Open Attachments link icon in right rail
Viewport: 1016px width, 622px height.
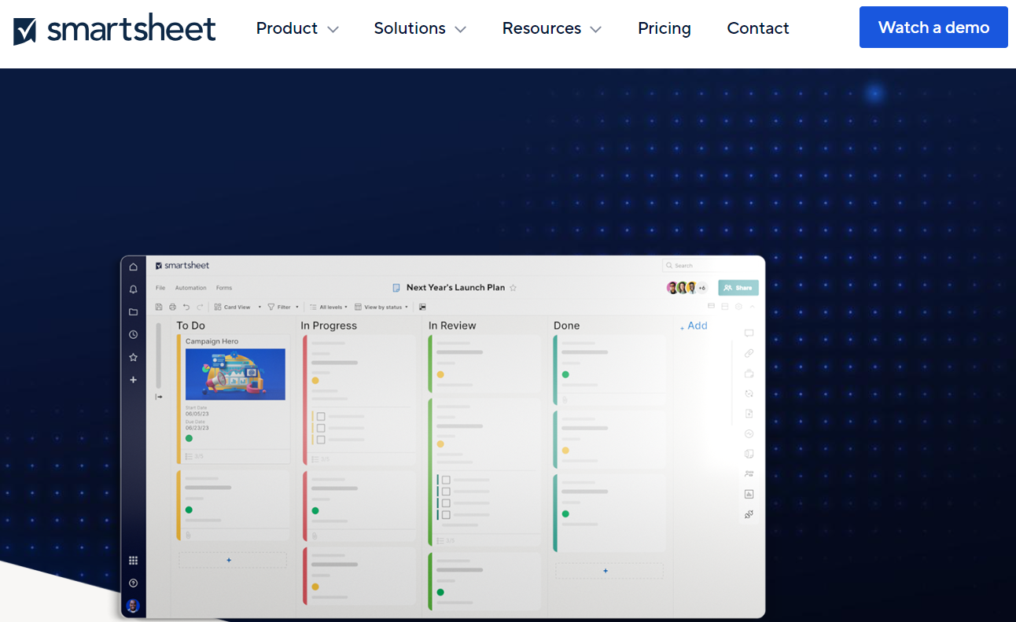coord(749,353)
